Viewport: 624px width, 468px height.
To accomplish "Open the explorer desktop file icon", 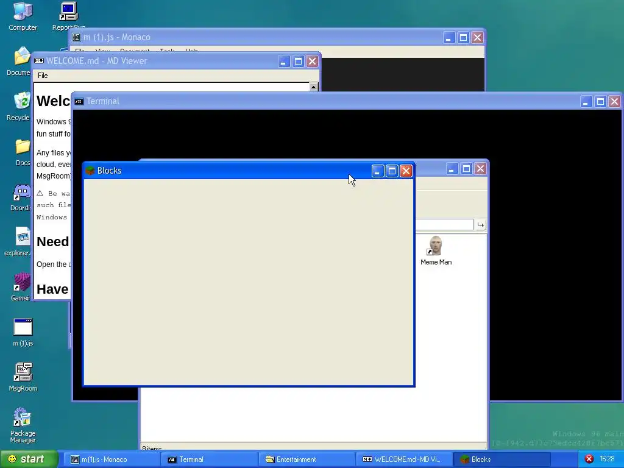I will coord(18,242).
